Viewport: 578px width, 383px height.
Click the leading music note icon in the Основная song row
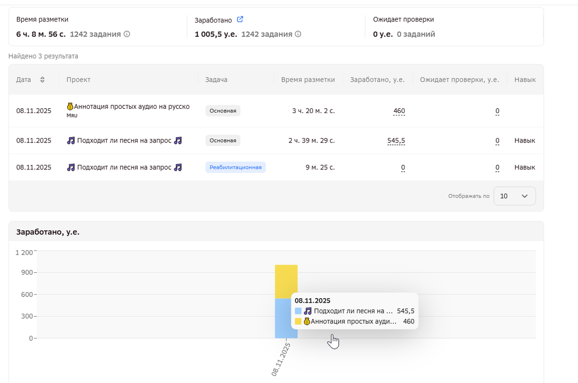pyautogui.click(x=71, y=140)
